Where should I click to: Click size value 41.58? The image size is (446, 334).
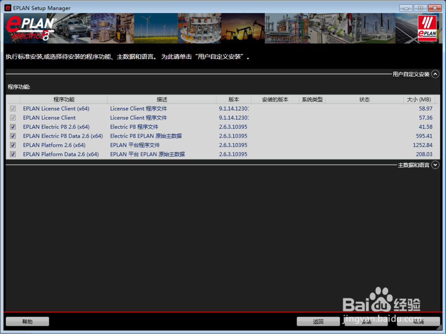point(425,126)
